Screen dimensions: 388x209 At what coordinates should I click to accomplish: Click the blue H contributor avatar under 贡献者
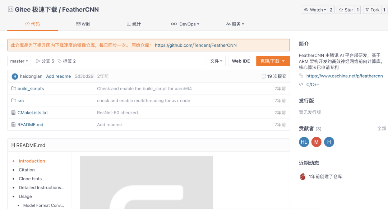pyautogui.click(x=329, y=142)
